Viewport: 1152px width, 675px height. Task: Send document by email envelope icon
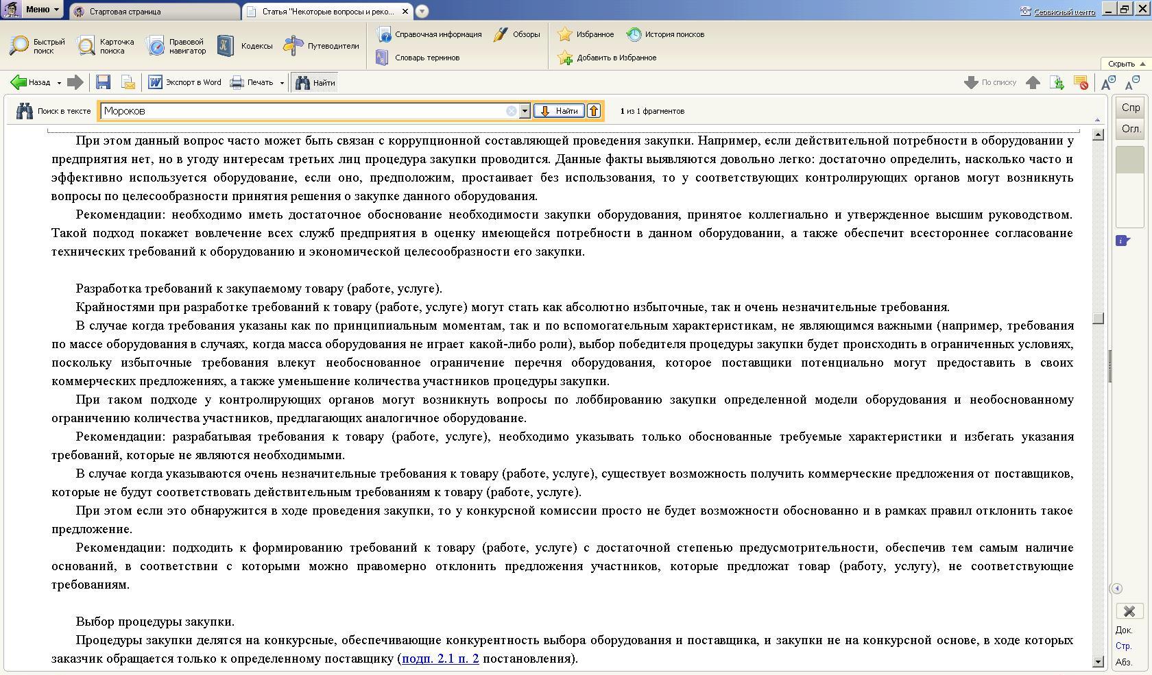(x=128, y=82)
